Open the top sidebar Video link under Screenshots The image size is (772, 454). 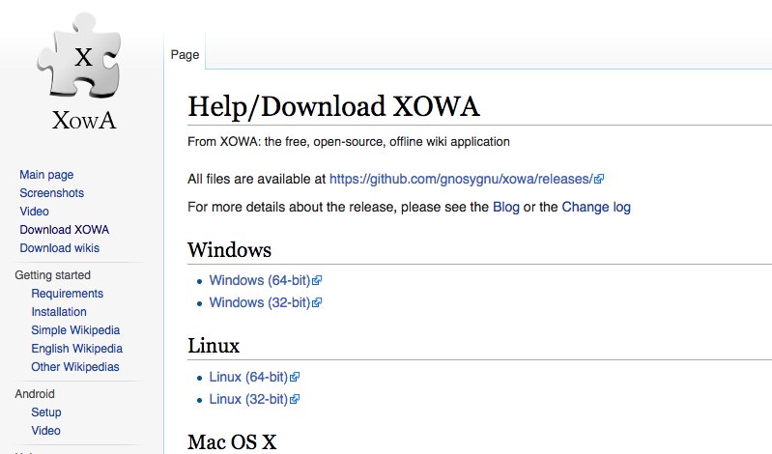(x=34, y=212)
